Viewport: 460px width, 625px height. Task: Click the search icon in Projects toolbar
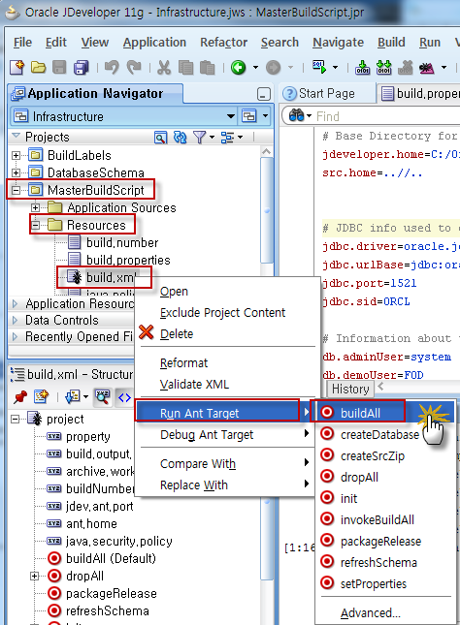coord(160,138)
